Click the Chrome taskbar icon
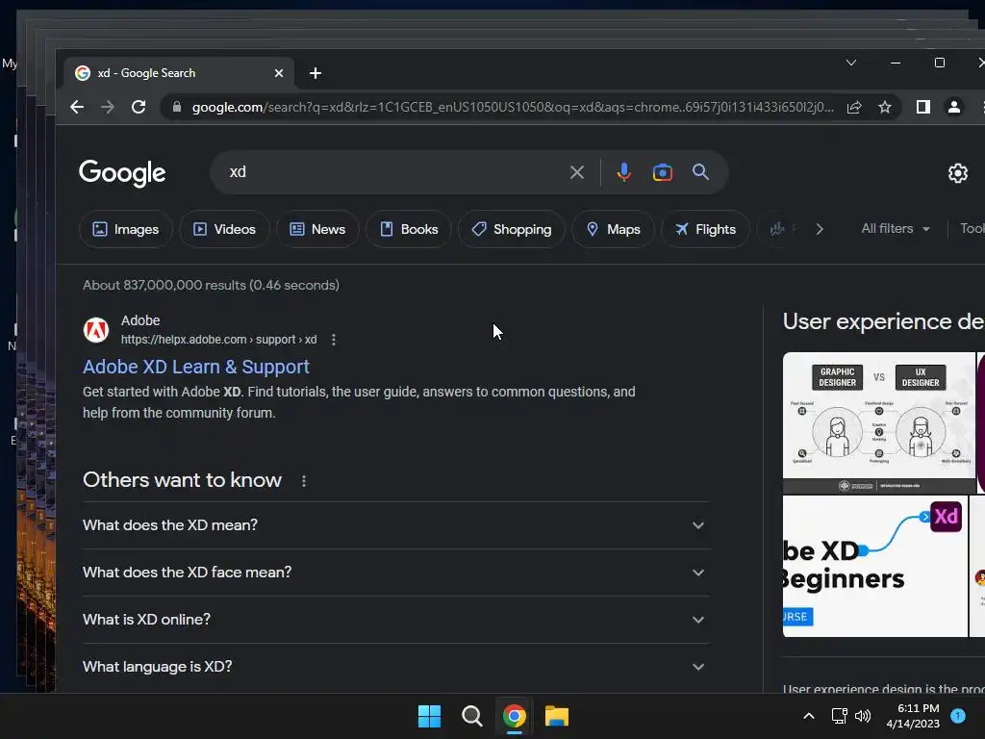Image resolution: width=985 pixels, height=739 pixels. (514, 716)
